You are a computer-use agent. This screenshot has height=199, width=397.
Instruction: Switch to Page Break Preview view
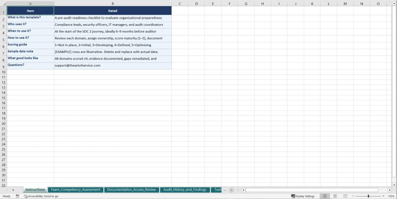point(345,196)
